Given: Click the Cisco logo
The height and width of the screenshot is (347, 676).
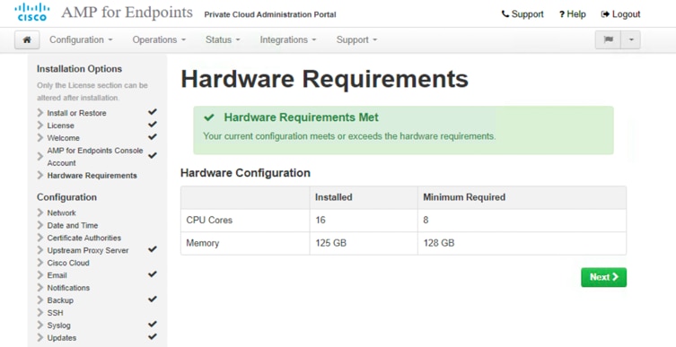Looking at the screenshot, I should pos(32,12).
